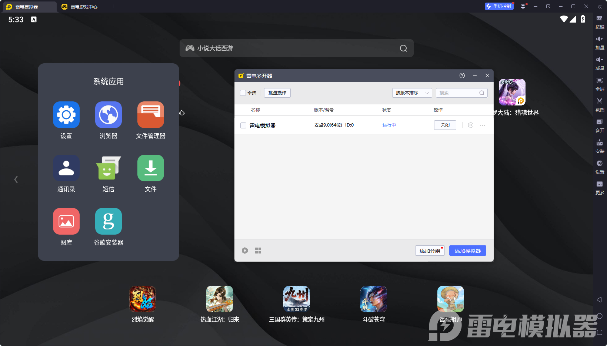
Task: Click the 添加模拟器 button
Action: click(x=467, y=251)
